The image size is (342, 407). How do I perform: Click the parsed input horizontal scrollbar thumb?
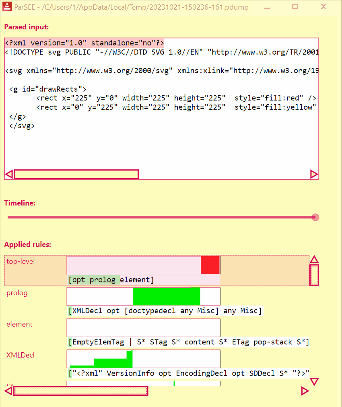click(76, 174)
